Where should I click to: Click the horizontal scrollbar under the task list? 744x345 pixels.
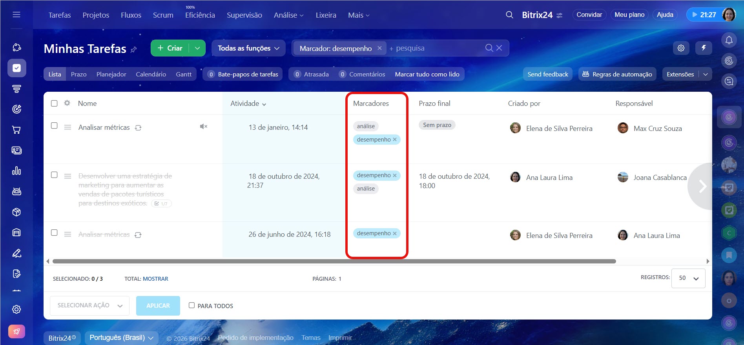tap(334, 261)
